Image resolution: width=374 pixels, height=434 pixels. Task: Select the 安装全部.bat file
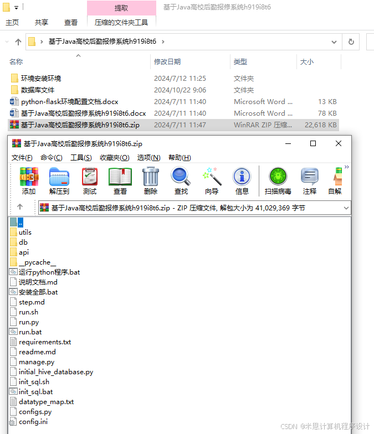[x=33, y=292]
